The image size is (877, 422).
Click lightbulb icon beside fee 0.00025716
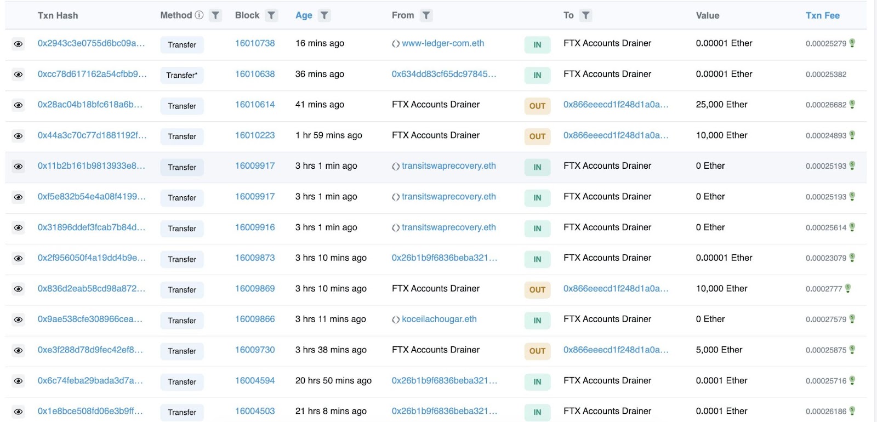tap(852, 380)
